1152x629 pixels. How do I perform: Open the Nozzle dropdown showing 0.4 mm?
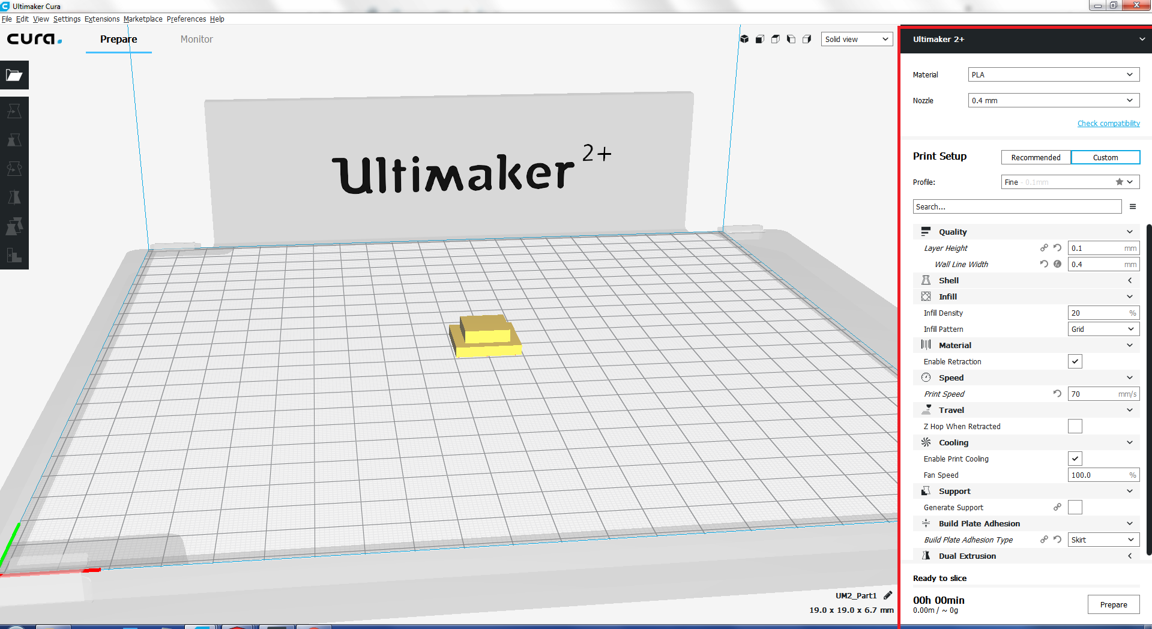coord(1054,100)
